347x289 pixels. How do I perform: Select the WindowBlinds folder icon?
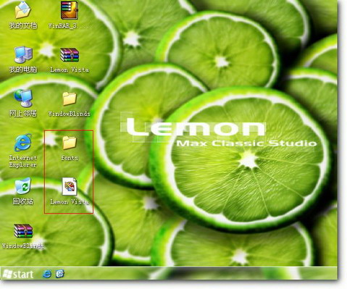tap(70, 99)
